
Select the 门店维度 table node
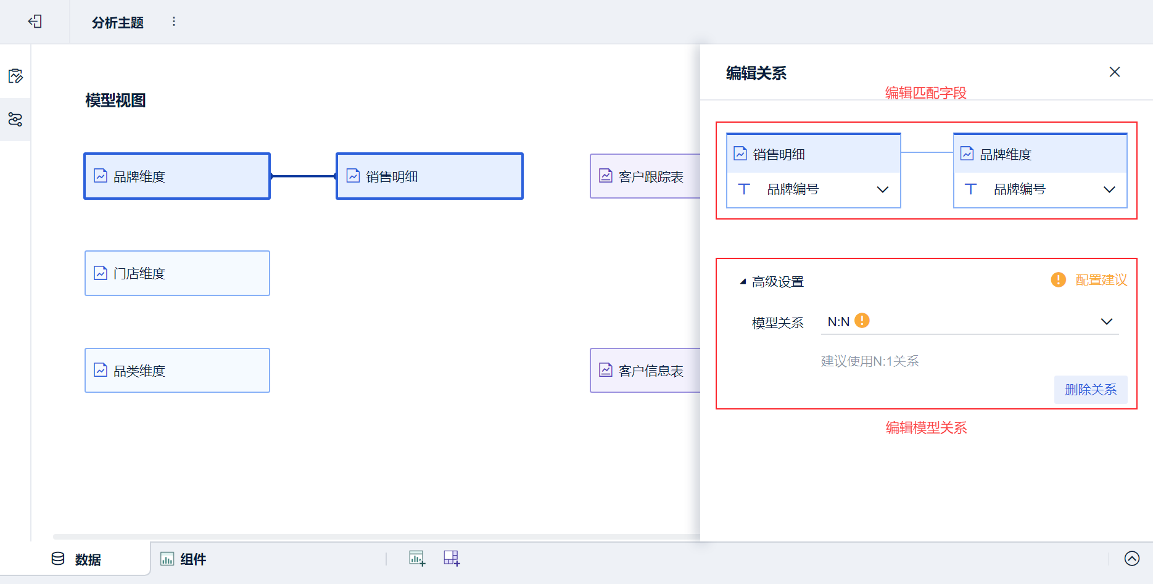(177, 273)
